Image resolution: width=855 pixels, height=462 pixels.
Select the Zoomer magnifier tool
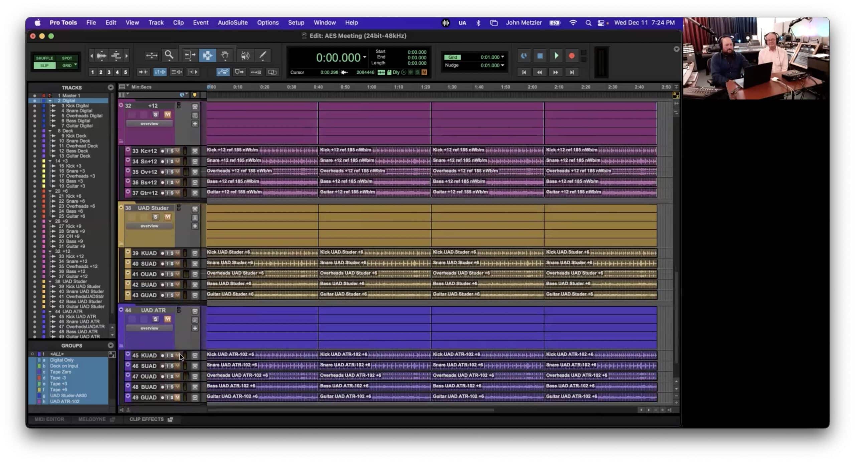pyautogui.click(x=169, y=55)
